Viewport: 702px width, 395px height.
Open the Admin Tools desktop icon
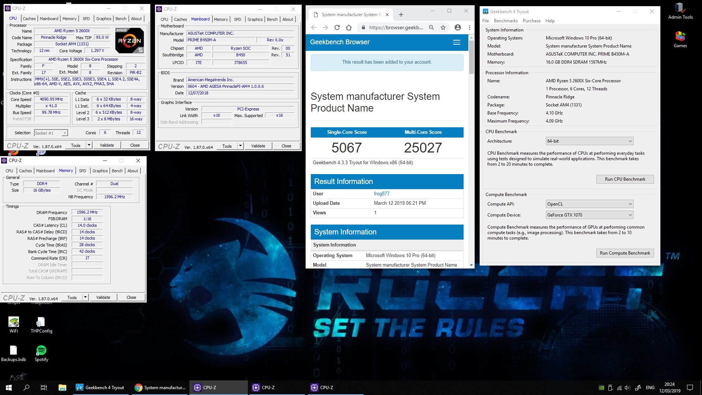pos(680,11)
